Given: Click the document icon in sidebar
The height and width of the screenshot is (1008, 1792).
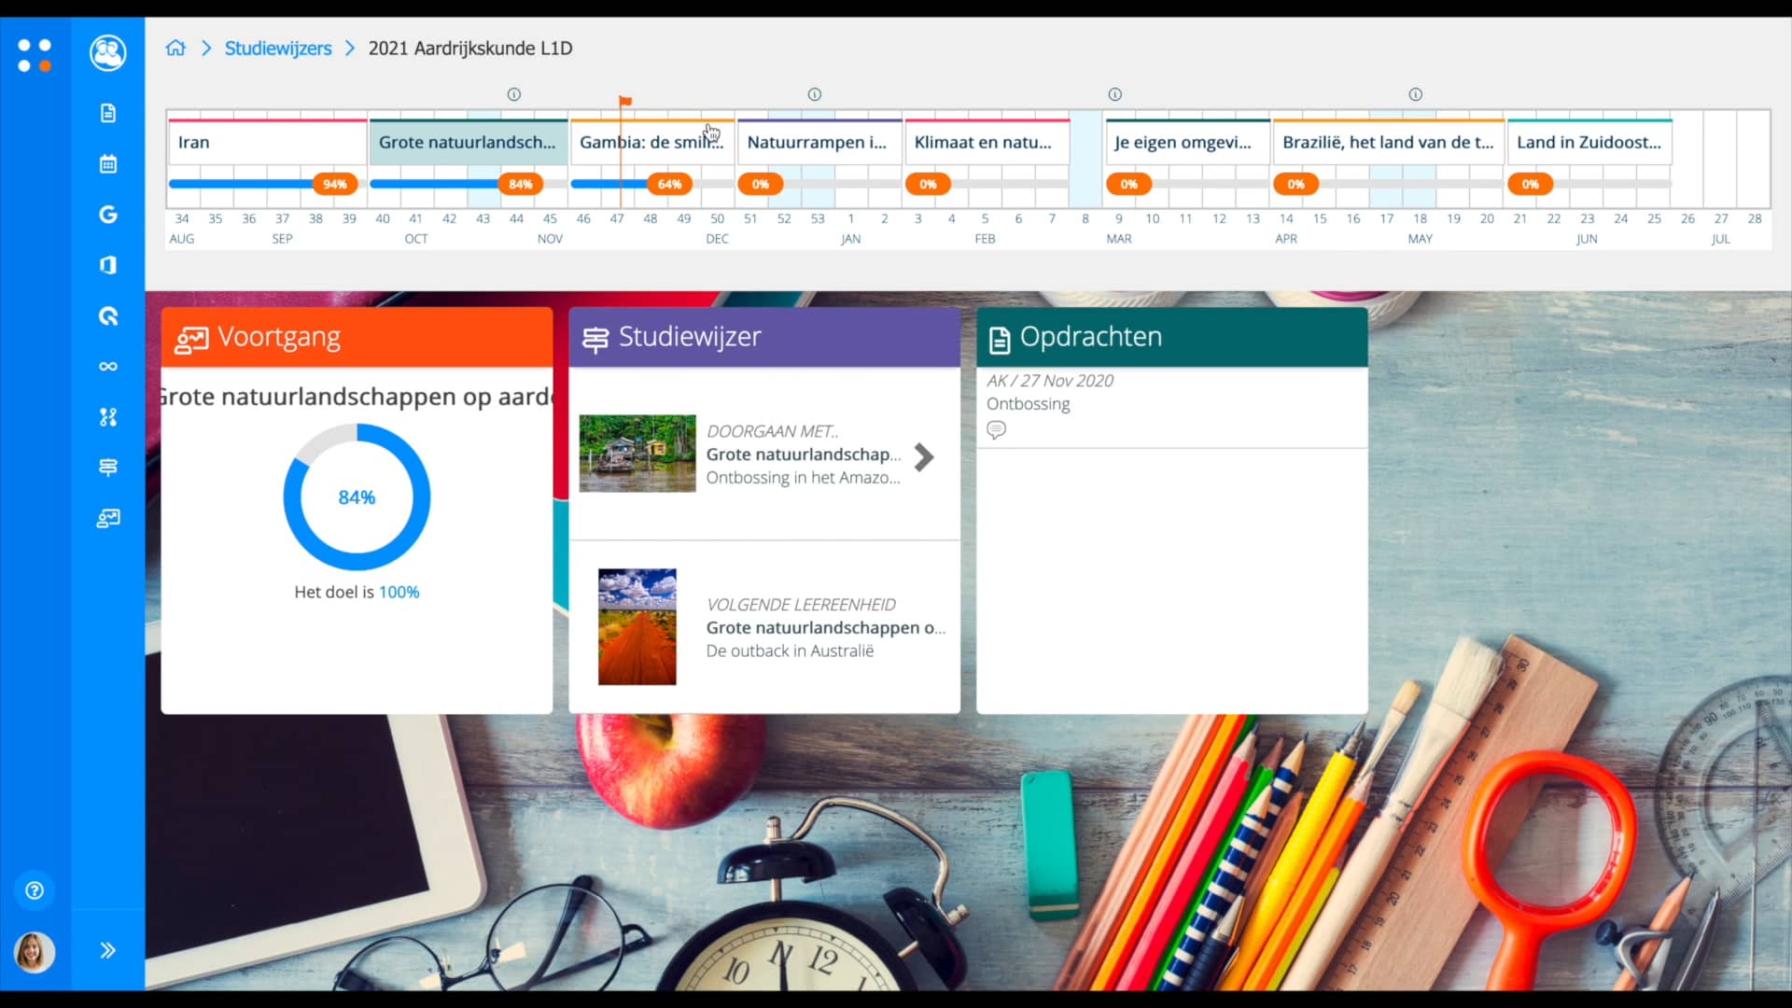Looking at the screenshot, I should tap(108, 113).
